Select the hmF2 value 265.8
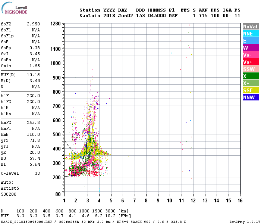The width and height of the screenshot is (261, 224). pos(33,122)
